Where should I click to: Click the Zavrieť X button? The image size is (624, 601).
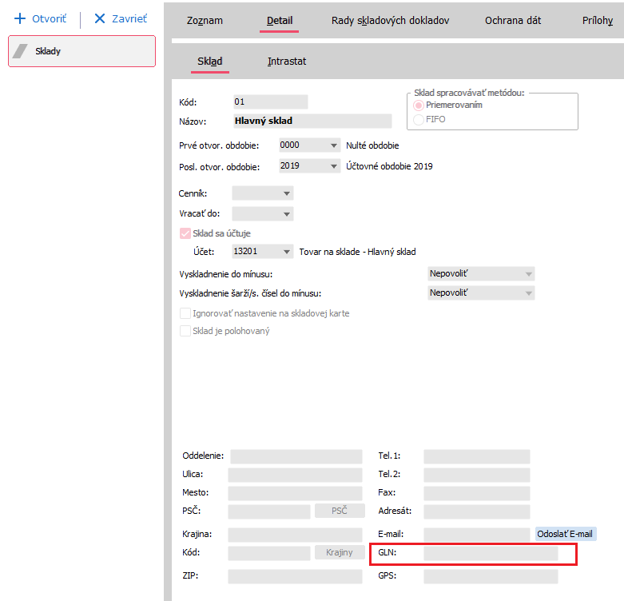(x=120, y=18)
